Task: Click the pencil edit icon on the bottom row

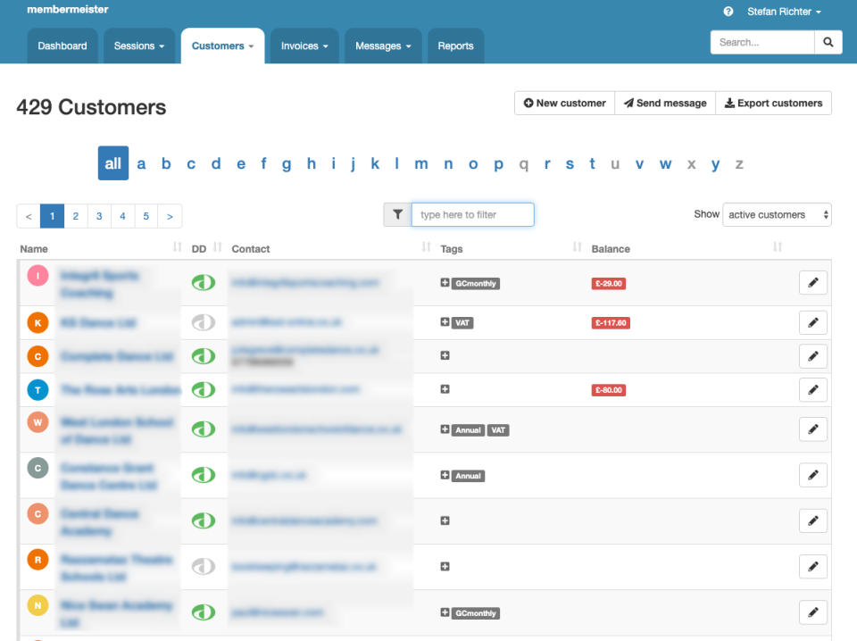Action: click(x=812, y=612)
